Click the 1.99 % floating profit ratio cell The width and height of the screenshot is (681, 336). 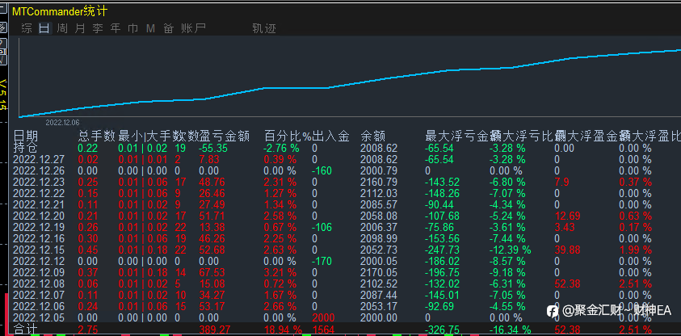pos(636,250)
